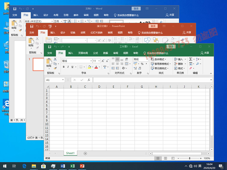This screenshot has height=170, width=227.
Task: Click 删除 in Excel cells group
Action: (x=179, y=64)
